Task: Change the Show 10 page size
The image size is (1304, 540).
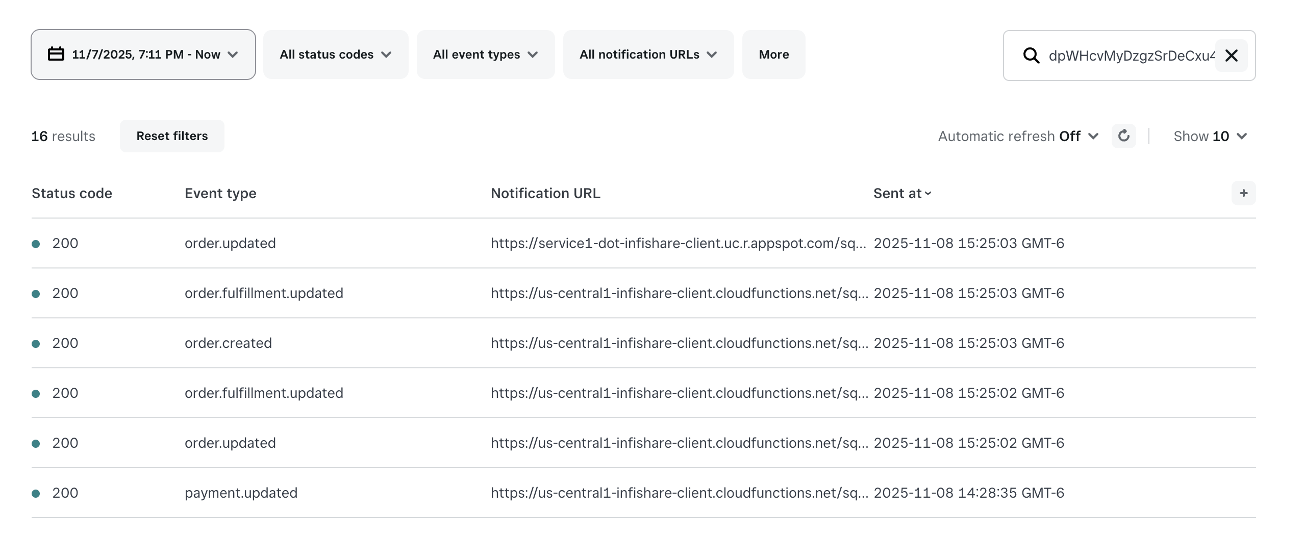Action: tap(1210, 136)
